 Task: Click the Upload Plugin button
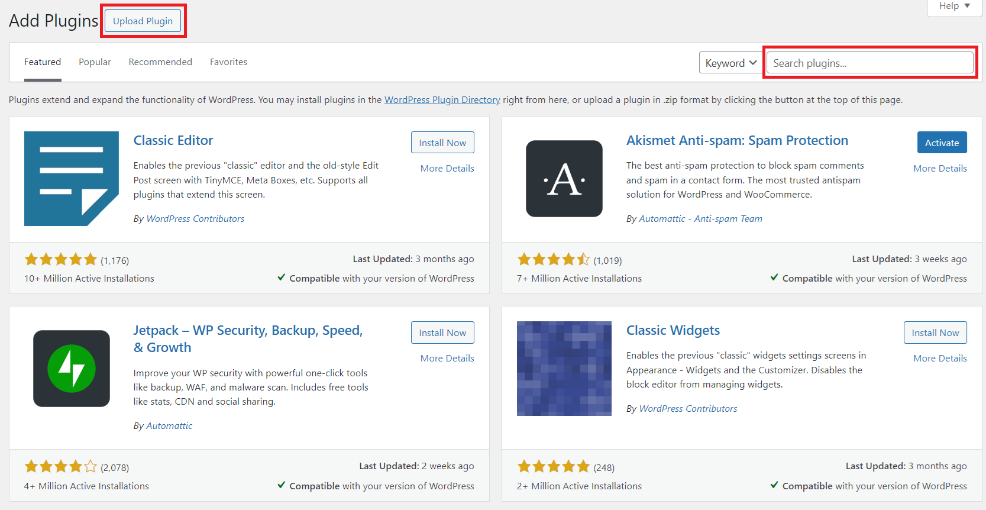pyautogui.click(x=143, y=21)
